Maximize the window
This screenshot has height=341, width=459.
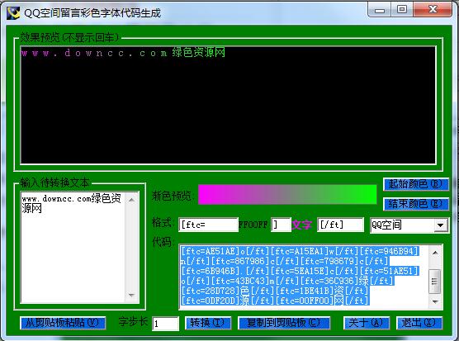(x=402, y=10)
